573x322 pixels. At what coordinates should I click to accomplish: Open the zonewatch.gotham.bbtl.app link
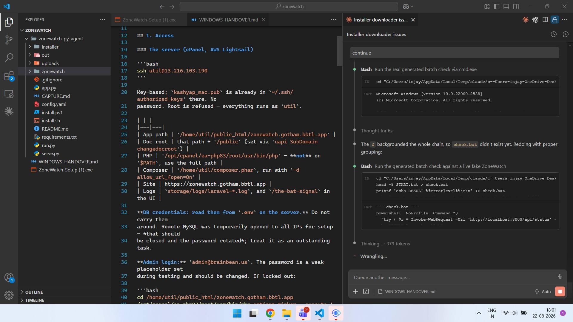point(215,184)
